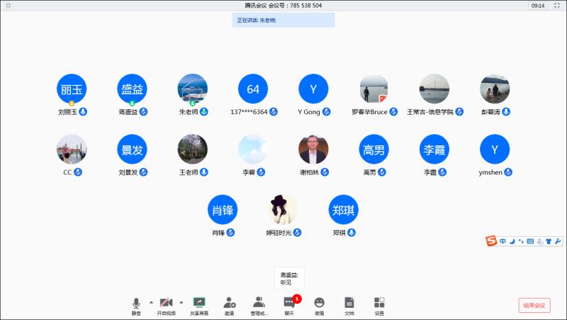Open Sogou soft keyboard icon
Image resolution: width=567 pixels, height=320 pixels.
tap(529, 242)
